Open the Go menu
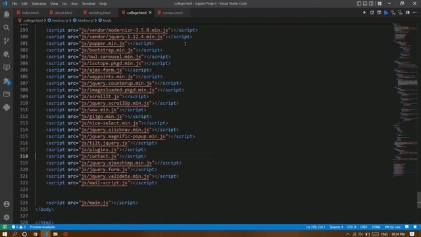Image resolution: width=421 pixels, height=237 pixels. coord(64,4)
